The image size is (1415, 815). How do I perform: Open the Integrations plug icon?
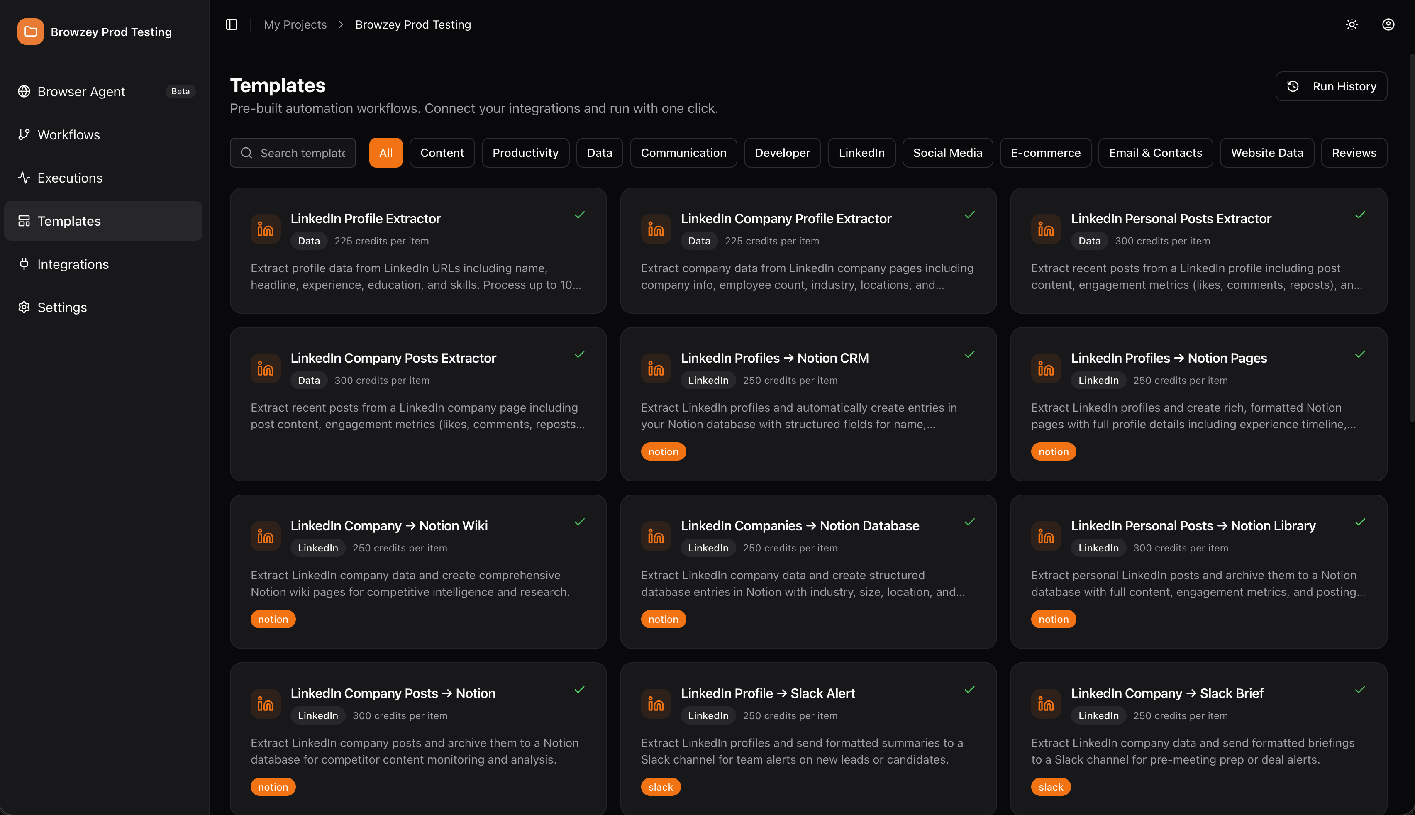pyautogui.click(x=24, y=264)
